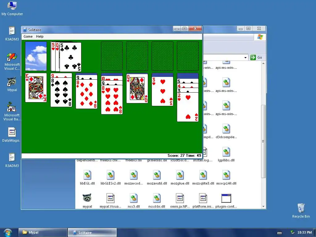The width and height of the screenshot is (316, 237).
Task: Open the Recycle Bin icon
Action: pyautogui.click(x=301, y=210)
